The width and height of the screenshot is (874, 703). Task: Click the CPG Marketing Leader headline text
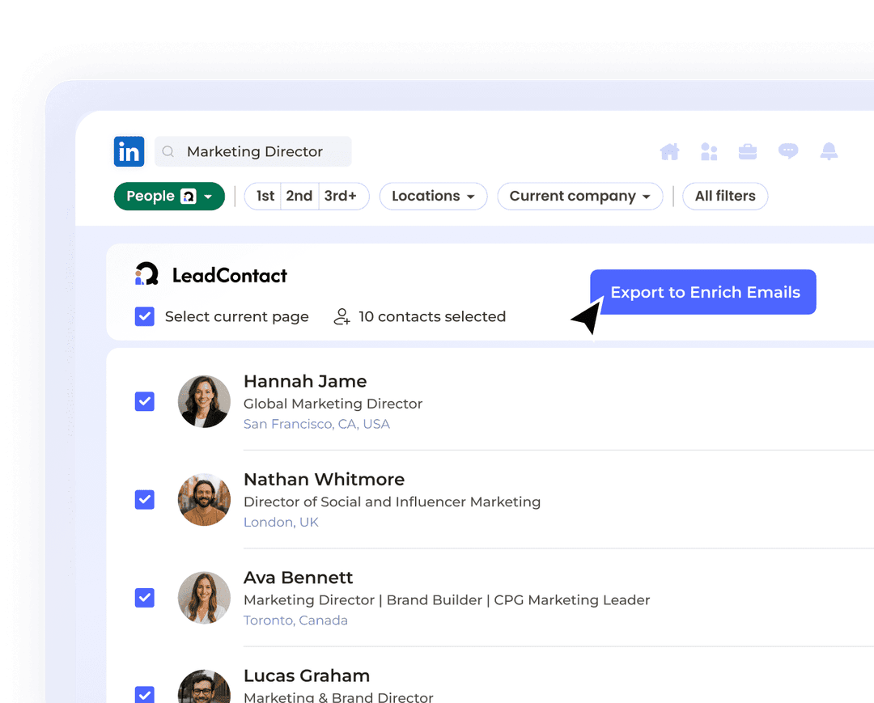(x=572, y=600)
